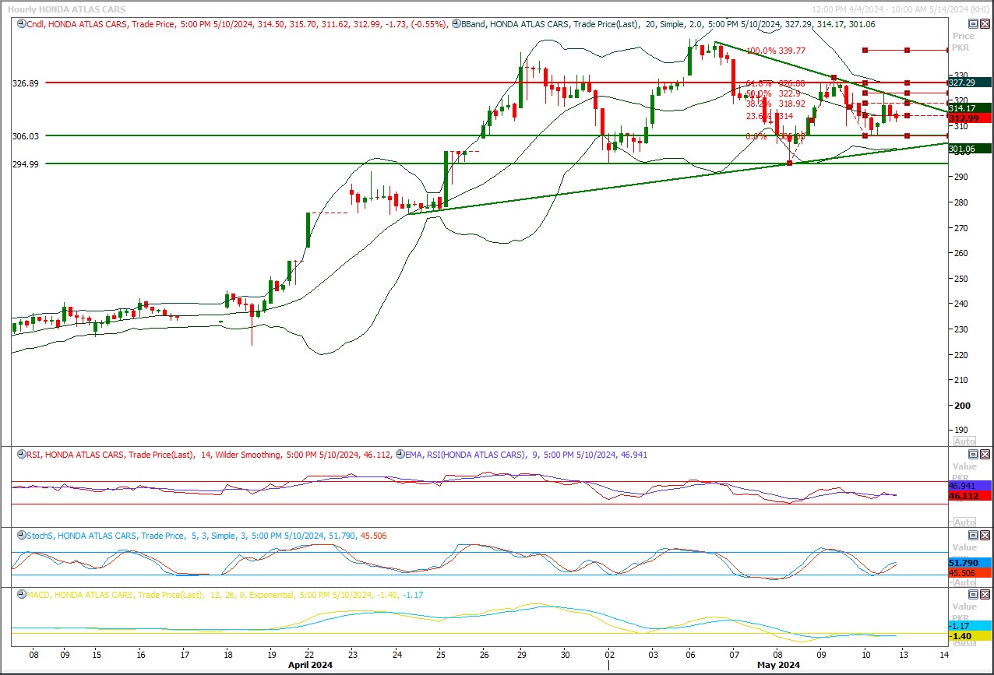This screenshot has width=994, height=675.
Task: Click the 200 price axis tick label
Action: 962,406
